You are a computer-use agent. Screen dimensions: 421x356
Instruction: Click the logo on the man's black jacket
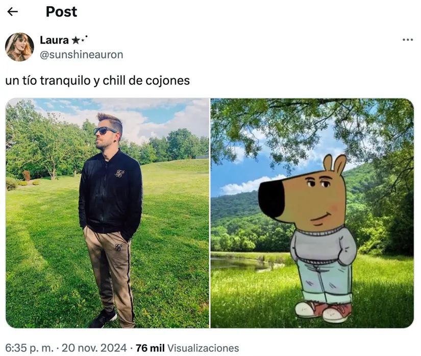(x=119, y=173)
